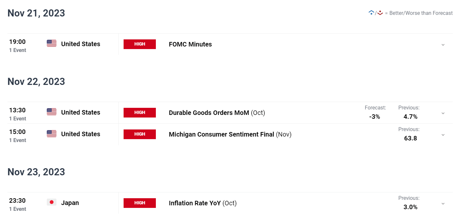Open the FOMC Minutes event title
Viewport: 475px width, 215px height.
click(190, 45)
